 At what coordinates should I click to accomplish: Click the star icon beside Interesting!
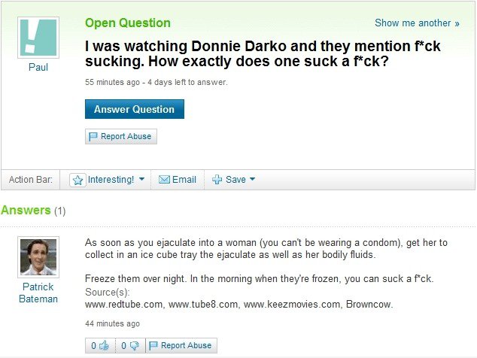78,180
